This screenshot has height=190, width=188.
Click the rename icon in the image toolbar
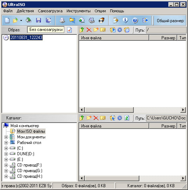103,30
